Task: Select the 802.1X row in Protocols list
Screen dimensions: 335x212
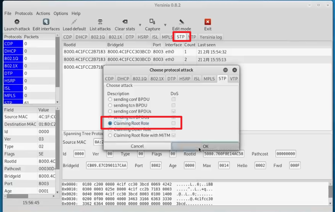Action: (x=29, y=66)
